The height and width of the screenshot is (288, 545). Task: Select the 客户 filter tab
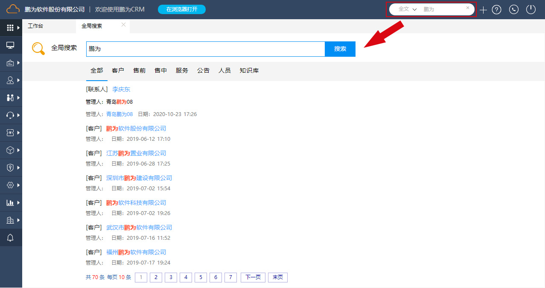coord(118,70)
